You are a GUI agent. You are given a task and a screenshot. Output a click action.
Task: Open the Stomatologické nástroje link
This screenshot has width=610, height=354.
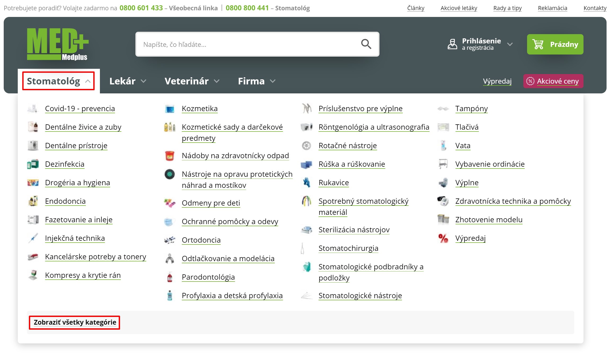[360, 296]
